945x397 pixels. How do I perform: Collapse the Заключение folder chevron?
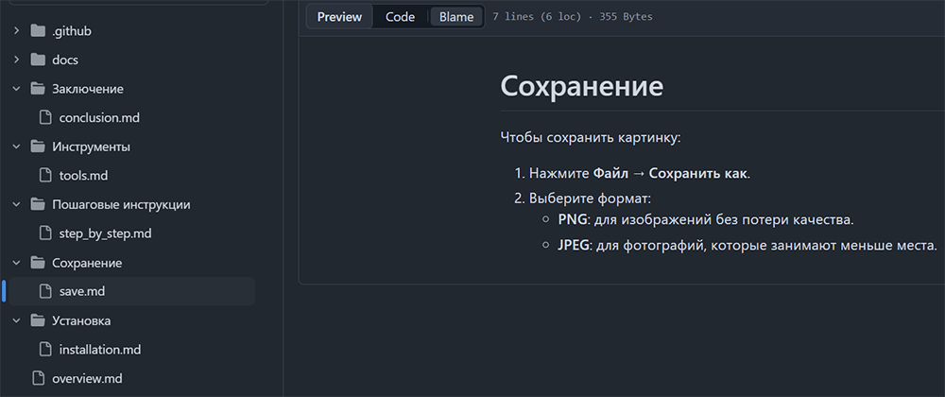(17, 89)
